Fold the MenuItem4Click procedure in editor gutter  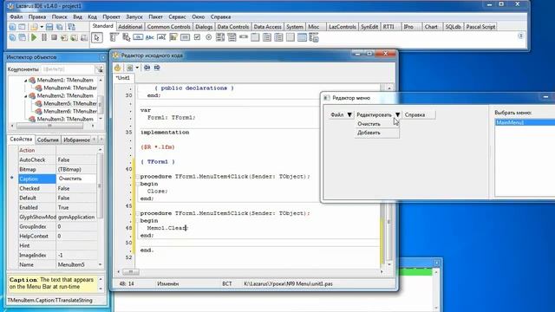[x=137, y=176]
